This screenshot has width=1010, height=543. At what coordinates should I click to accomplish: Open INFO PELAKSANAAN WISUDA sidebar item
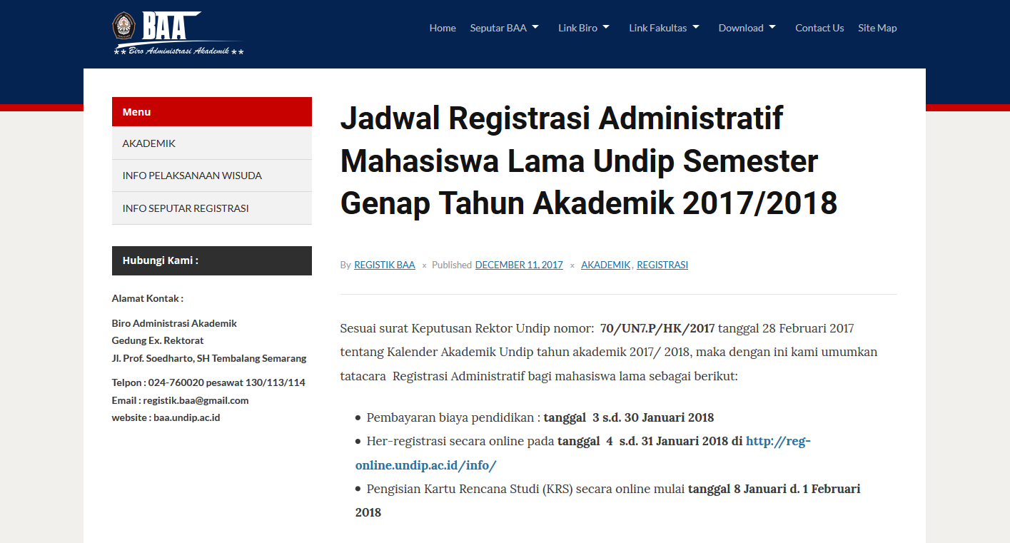192,176
